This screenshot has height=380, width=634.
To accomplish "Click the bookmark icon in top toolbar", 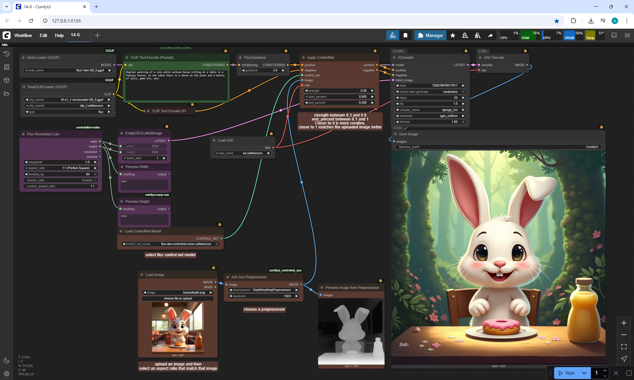I will 405,35.
